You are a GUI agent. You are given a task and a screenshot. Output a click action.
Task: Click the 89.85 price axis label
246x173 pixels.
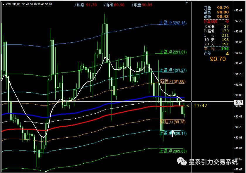239,148
